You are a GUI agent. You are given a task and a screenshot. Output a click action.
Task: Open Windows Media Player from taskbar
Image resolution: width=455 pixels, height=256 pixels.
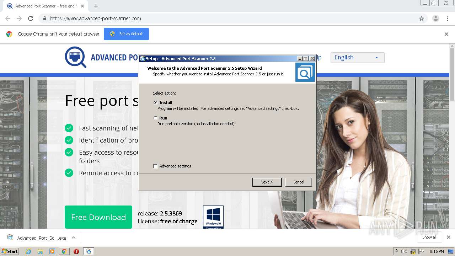(x=52, y=251)
